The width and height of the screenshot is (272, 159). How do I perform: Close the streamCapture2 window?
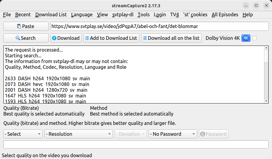(x=267, y=5)
